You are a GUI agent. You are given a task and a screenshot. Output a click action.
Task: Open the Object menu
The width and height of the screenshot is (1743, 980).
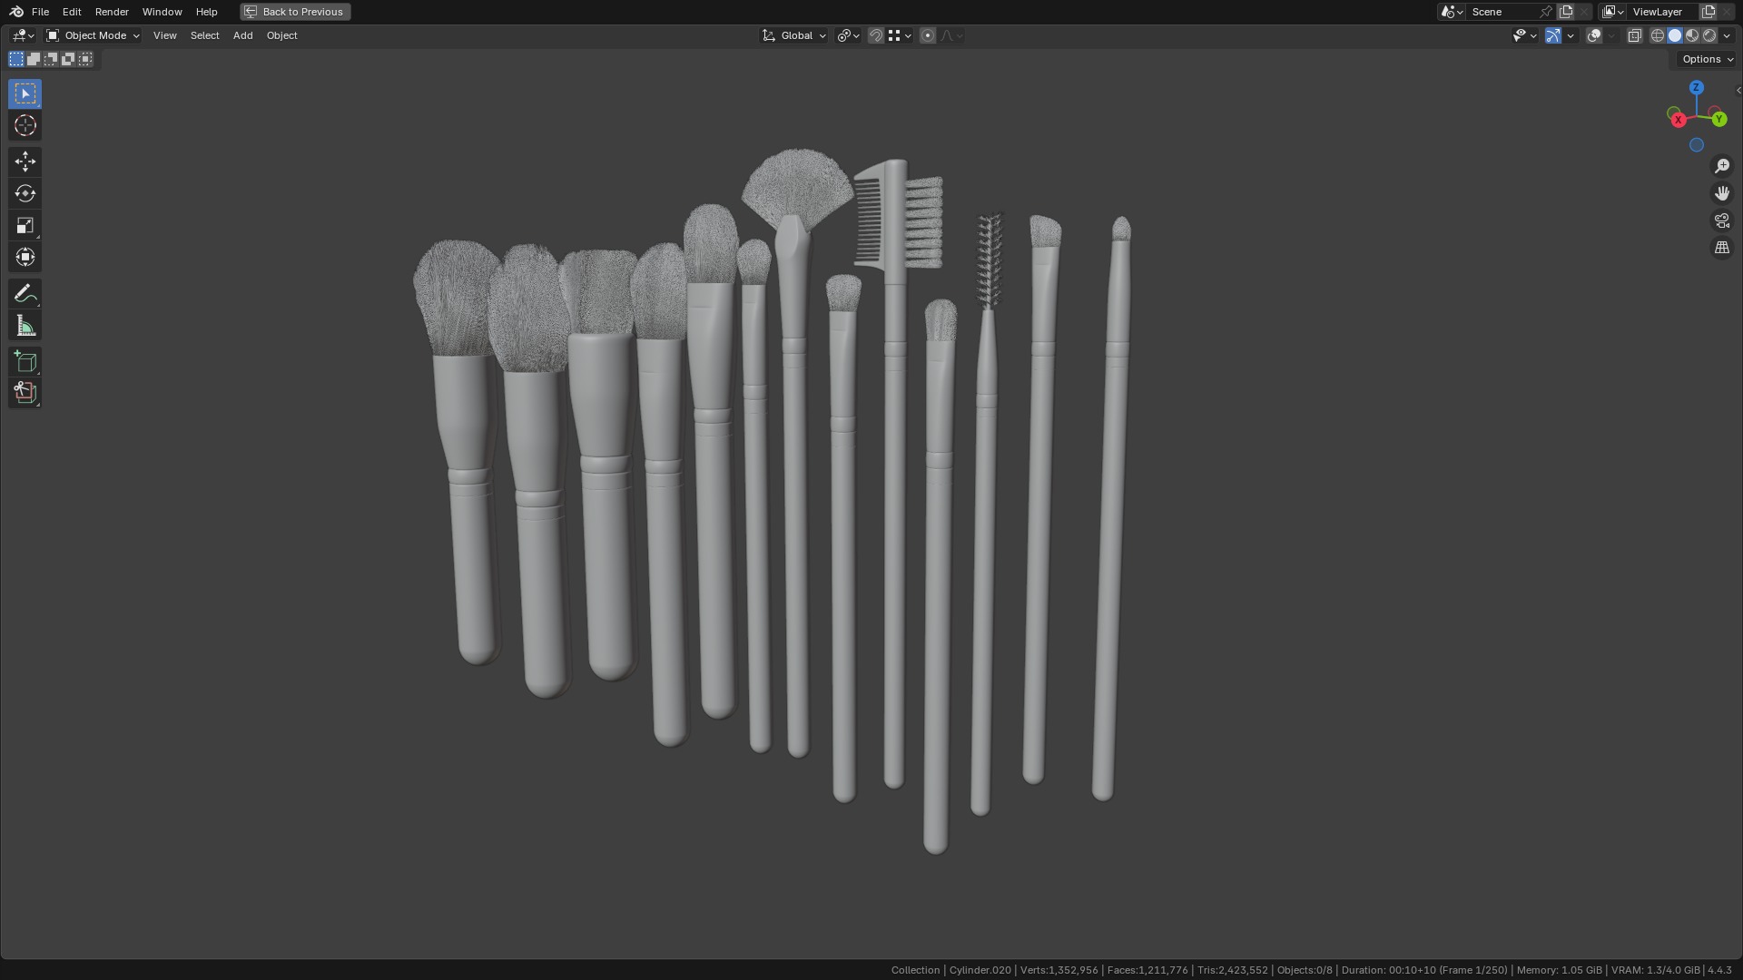[281, 35]
